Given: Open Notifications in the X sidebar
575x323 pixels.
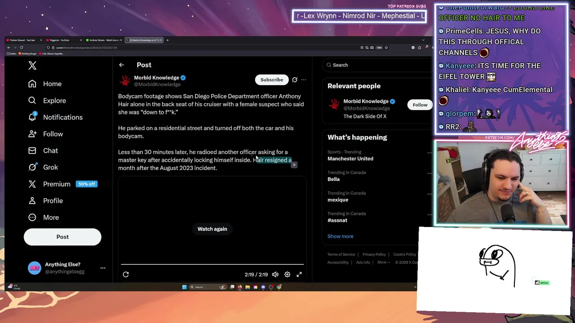Looking at the screenshot, I should [x=55, y=117].
